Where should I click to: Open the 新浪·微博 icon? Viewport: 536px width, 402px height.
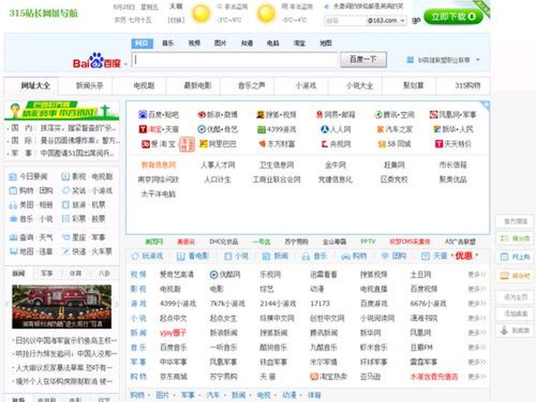pos(202,115)
